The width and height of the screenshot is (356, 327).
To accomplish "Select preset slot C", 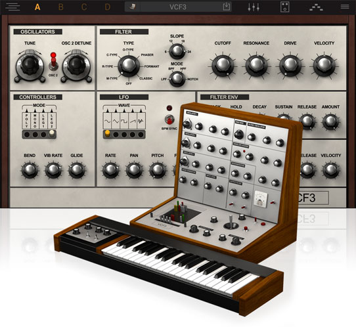I will pyautogui.click(x=84, y=7).
